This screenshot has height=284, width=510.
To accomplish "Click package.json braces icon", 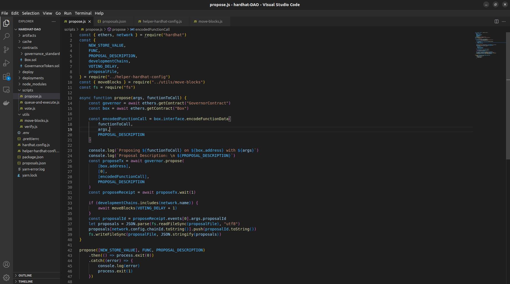I will [19, 157].
